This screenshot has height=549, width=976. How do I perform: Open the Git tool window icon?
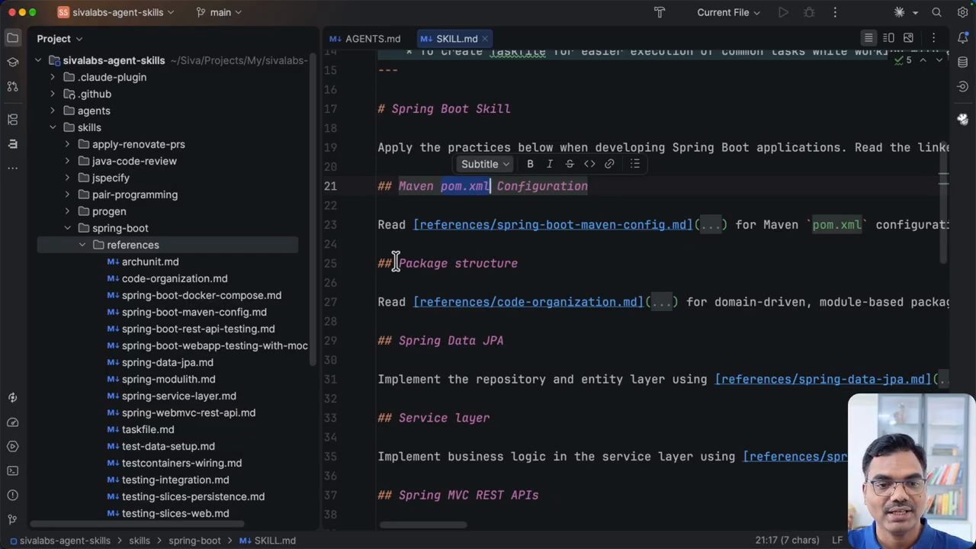tap(12, 519)
